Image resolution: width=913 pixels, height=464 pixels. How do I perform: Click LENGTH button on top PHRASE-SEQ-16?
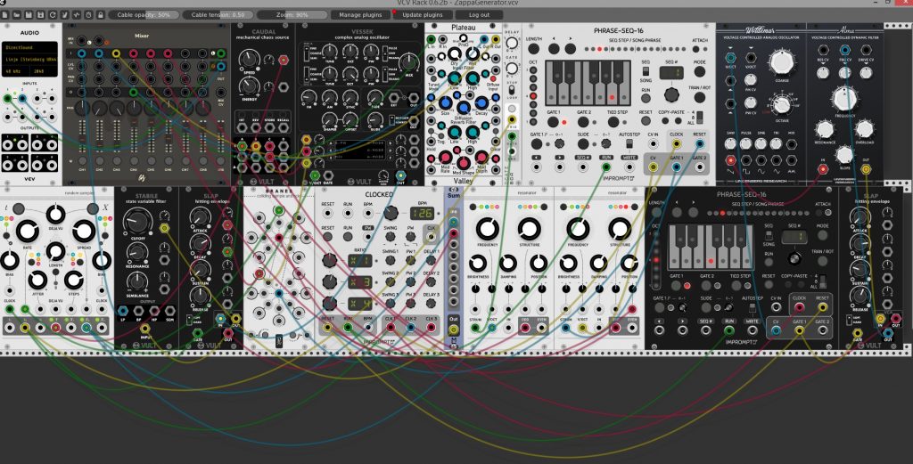click(x=534, y=51)
